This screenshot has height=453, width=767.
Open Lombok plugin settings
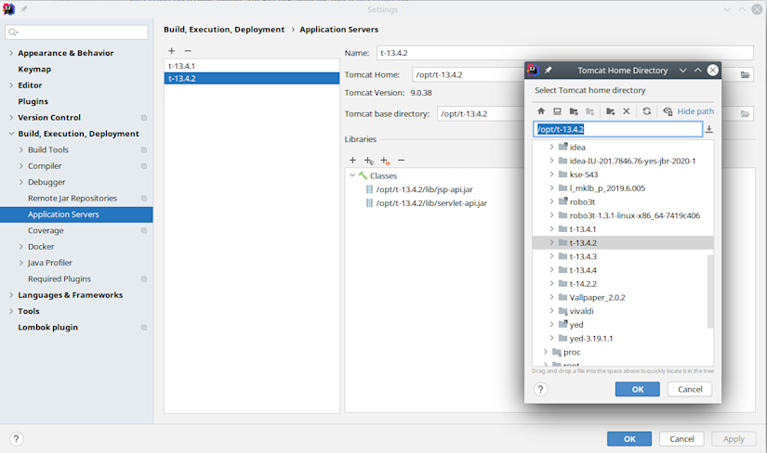tap(48, 327)
